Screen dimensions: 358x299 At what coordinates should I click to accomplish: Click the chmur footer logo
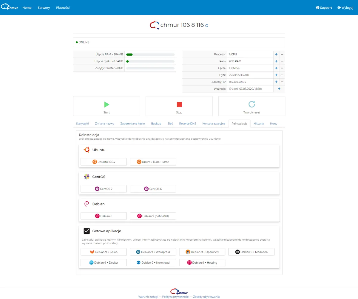(x=179, y=291)
